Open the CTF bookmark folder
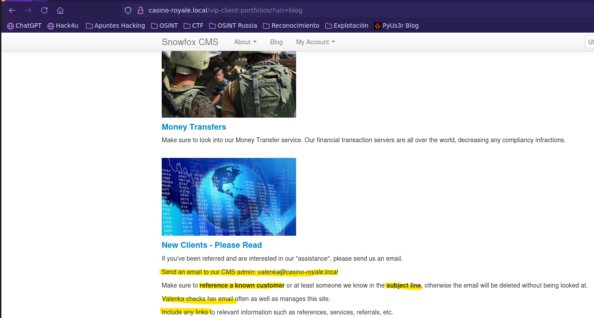Viewport: 594px width, 318px height. (x=193, y=25)
